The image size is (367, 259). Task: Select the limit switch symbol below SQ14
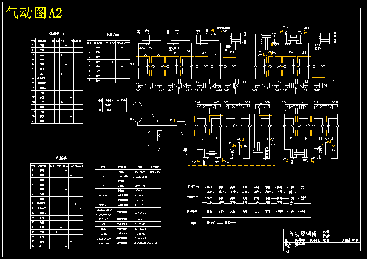click(x=306, y=32)
